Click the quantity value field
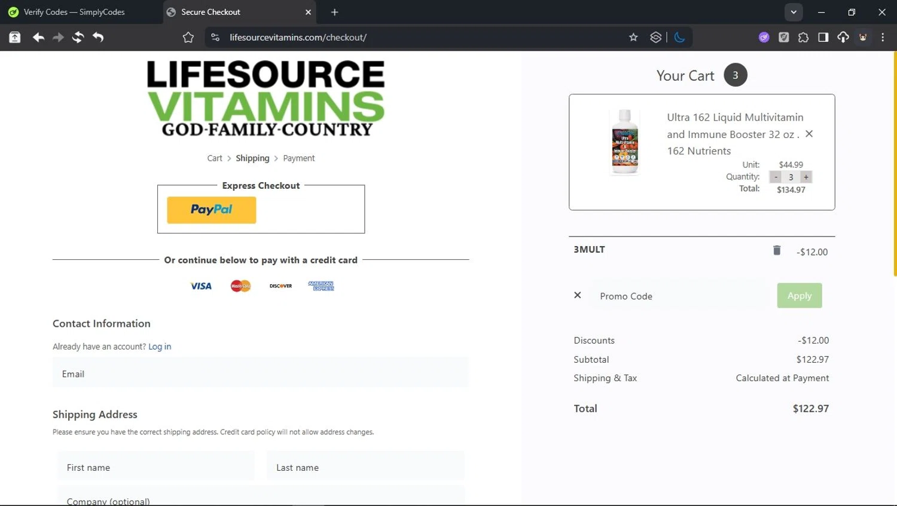Screen dimensions: 897x506 pyautogui.click(x=791, y=177)
